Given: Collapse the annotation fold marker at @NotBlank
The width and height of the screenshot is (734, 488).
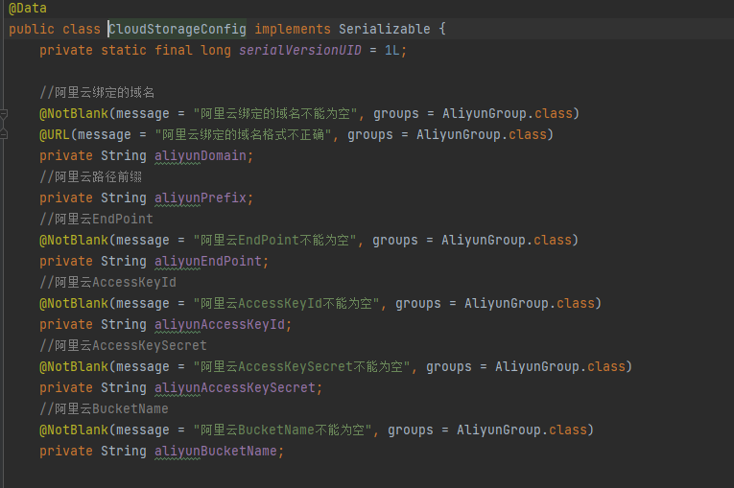Looking at the screenshot, I should coord(4,114).
